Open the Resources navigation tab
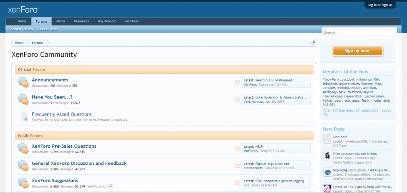This screenshot has width=407, height=193. tap(81, 21)
